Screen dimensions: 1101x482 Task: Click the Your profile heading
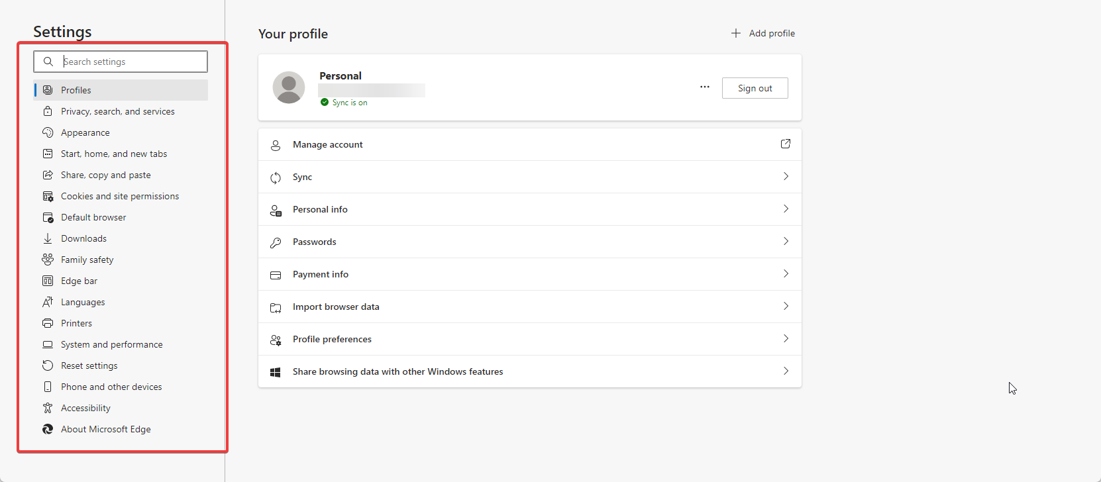pos(293,34)
